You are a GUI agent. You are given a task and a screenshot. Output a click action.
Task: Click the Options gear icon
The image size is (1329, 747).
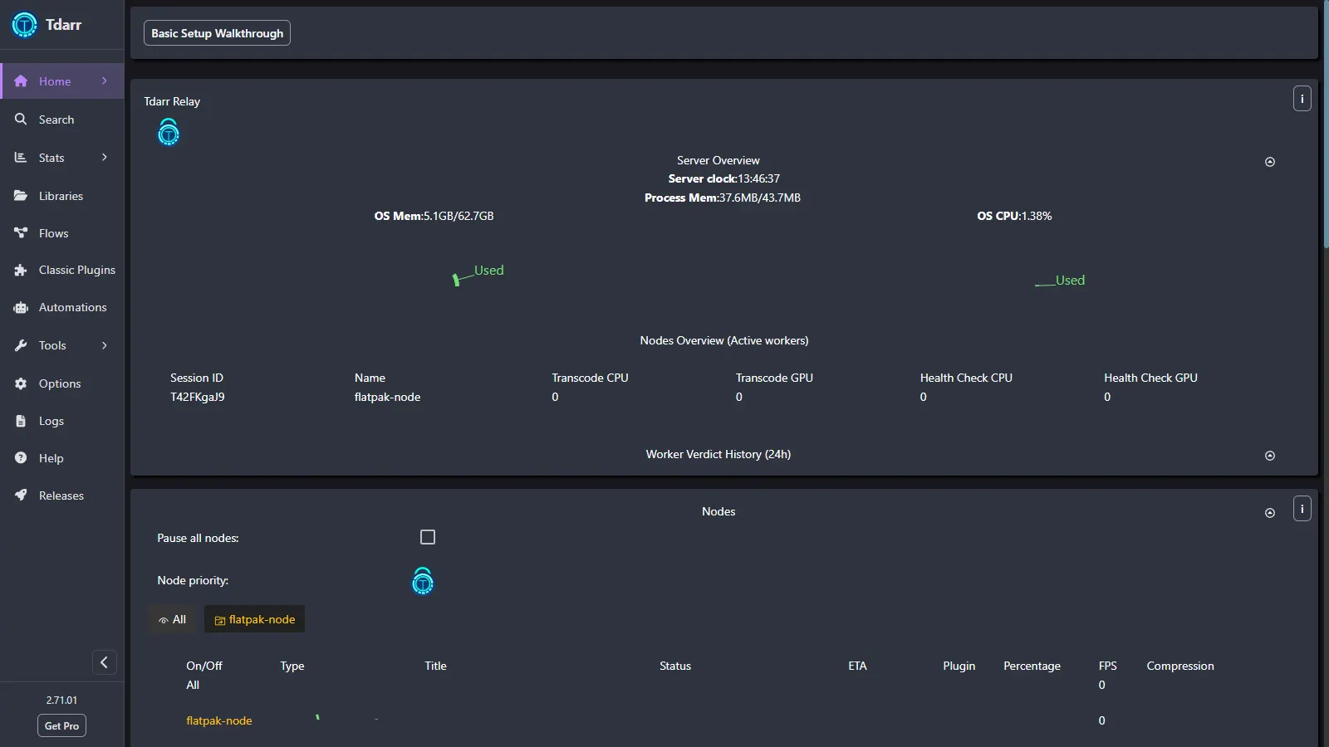(21, 383)
